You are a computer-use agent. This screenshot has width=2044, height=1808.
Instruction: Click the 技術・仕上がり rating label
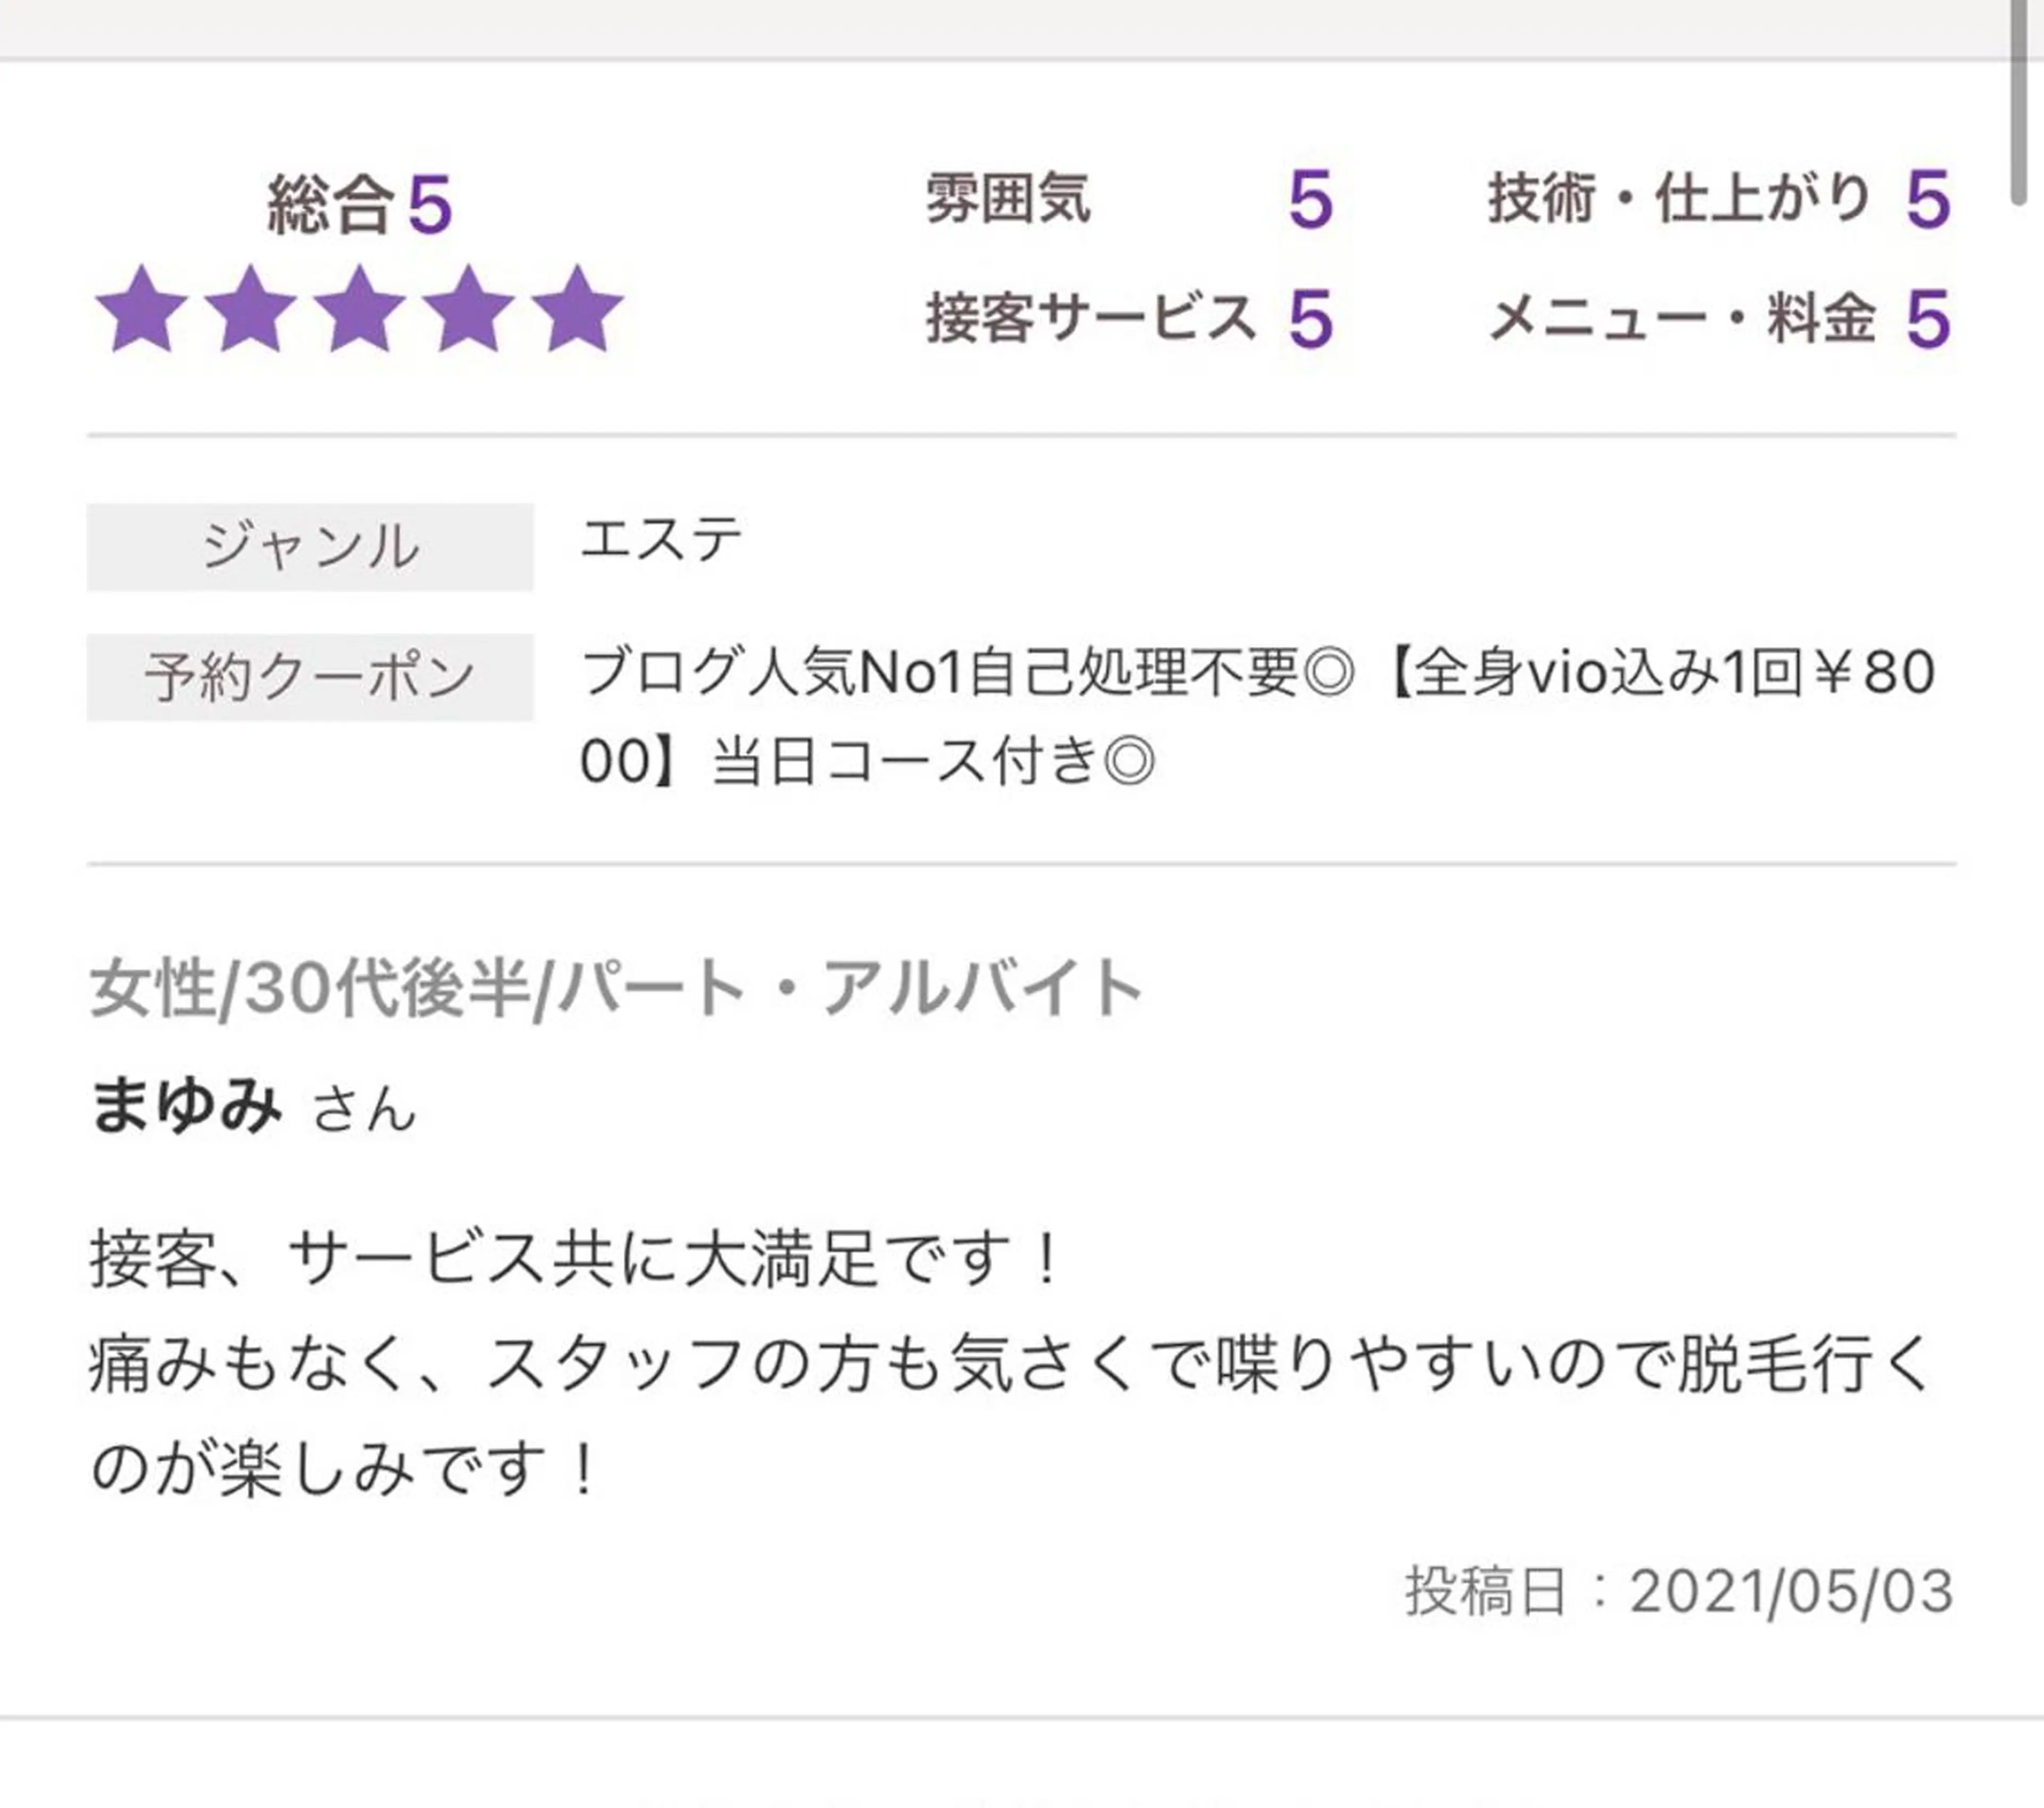point(1680,198)
